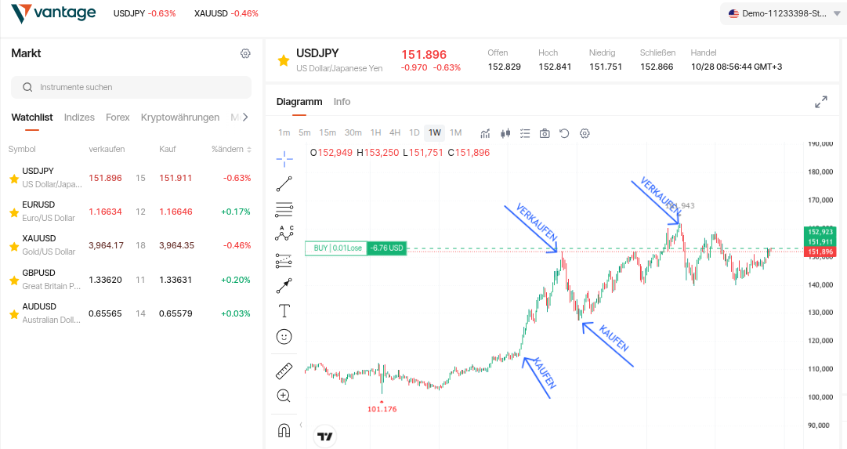Toggle the AUDUSD watchlist star
This screenshot has width=847, height=449.
(14, 314)
